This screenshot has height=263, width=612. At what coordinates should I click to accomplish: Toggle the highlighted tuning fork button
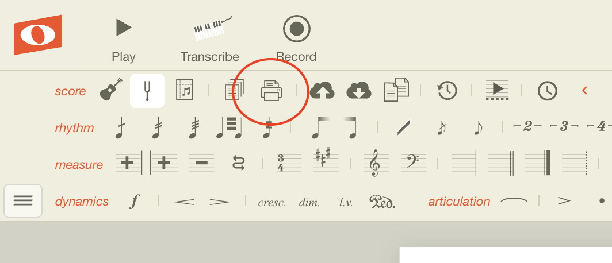coord(147,90)
